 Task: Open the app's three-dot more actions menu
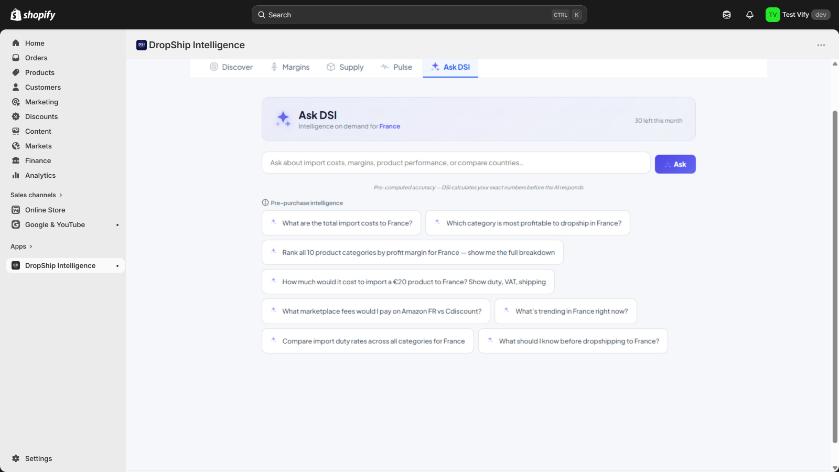821,45
